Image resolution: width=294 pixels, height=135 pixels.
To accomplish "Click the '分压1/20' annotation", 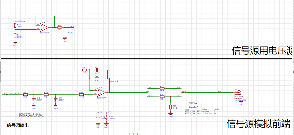I will click(x=193, y=103).
